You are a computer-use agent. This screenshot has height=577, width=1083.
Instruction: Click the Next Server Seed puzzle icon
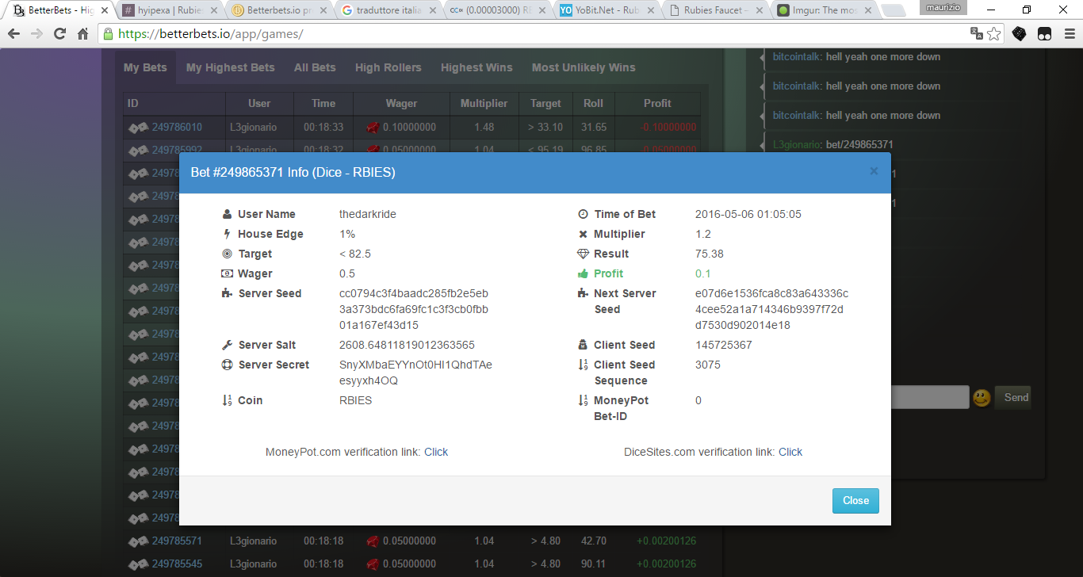[x=584, y=293]
